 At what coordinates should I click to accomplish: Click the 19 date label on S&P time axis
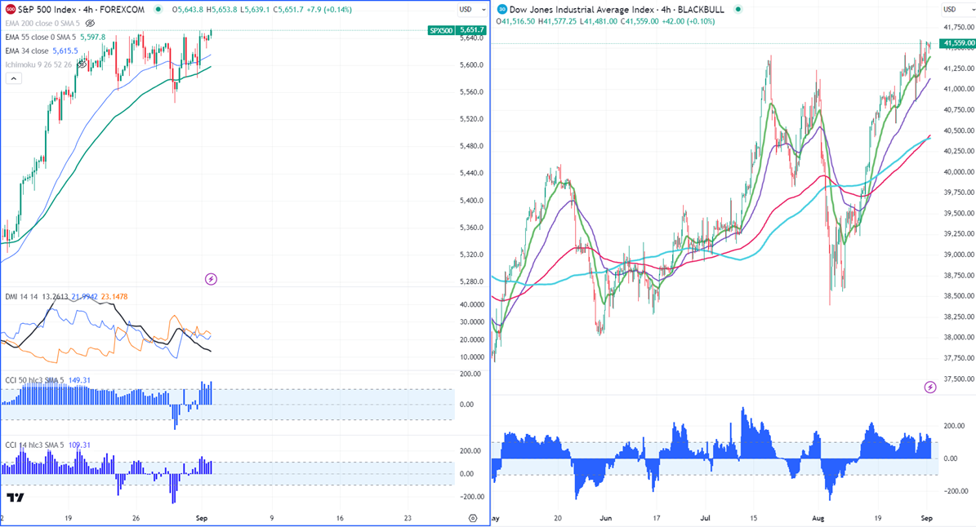pyautogui.click(x=68, y=518)
